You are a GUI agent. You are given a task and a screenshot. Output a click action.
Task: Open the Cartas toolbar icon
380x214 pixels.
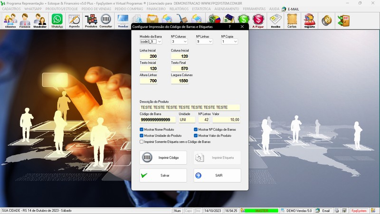(x=292, y=20)
